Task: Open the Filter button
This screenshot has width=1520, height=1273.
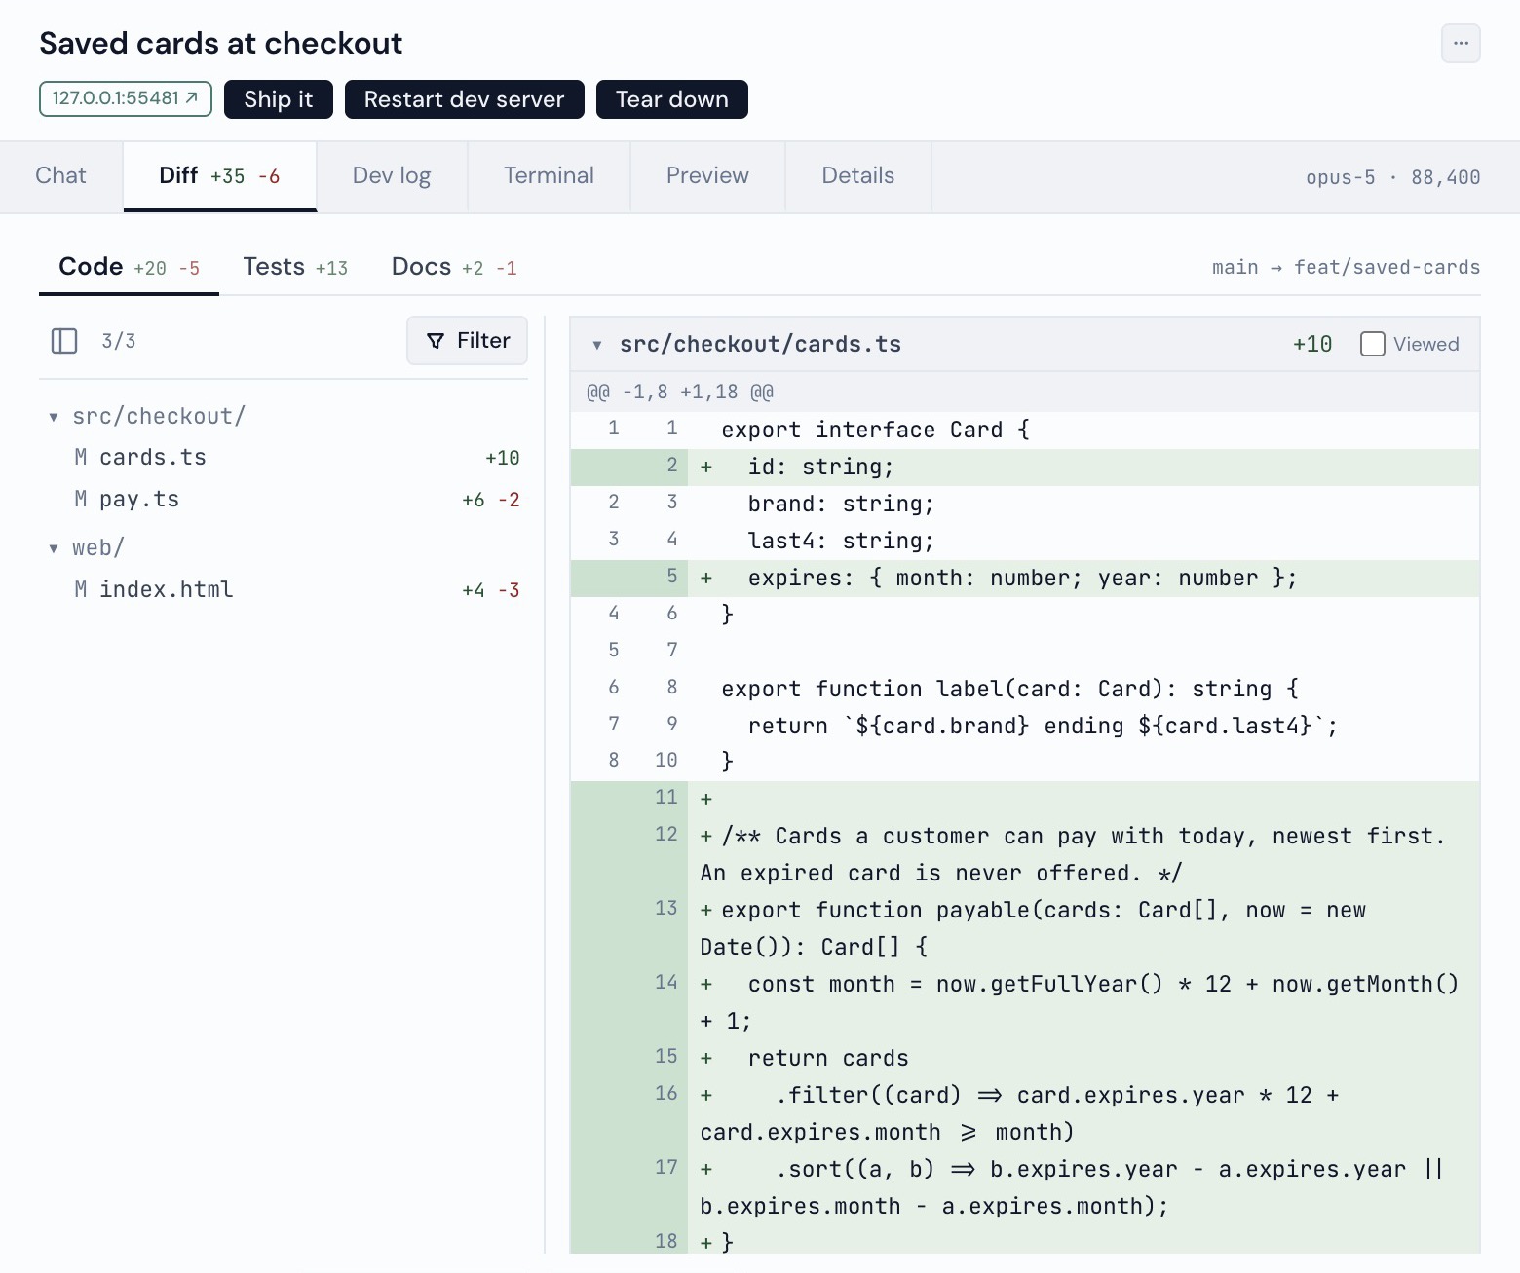Action: 468,340
